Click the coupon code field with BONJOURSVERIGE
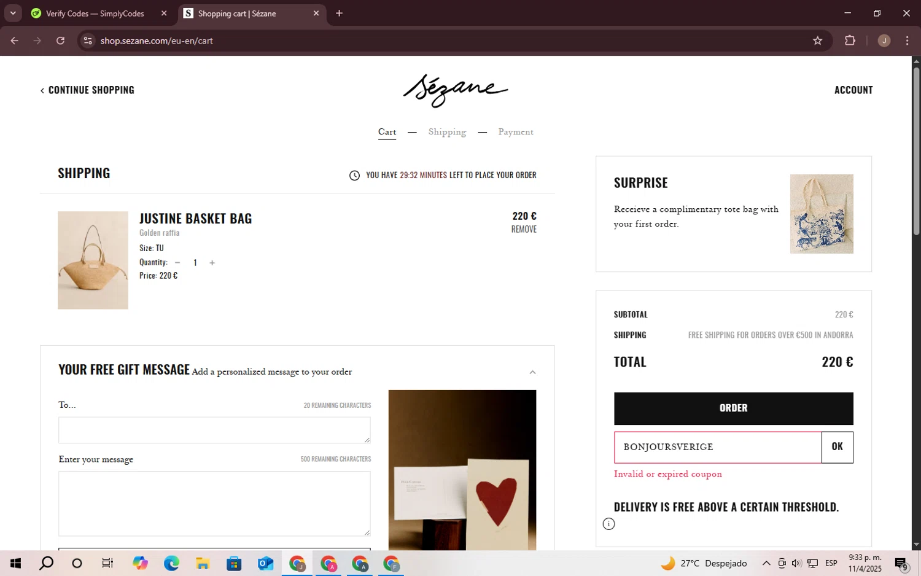 pyautogui.click(x=718, y=447)
